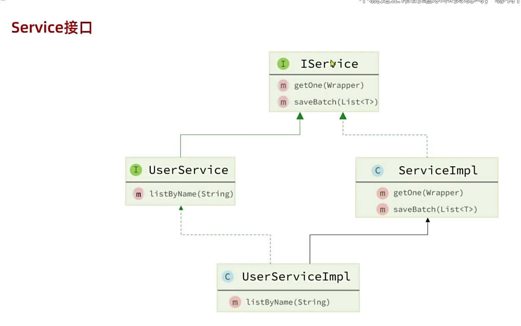
Task: Click the method icon of IService saveBatch(List<T>)
Action: coord(283,102)
